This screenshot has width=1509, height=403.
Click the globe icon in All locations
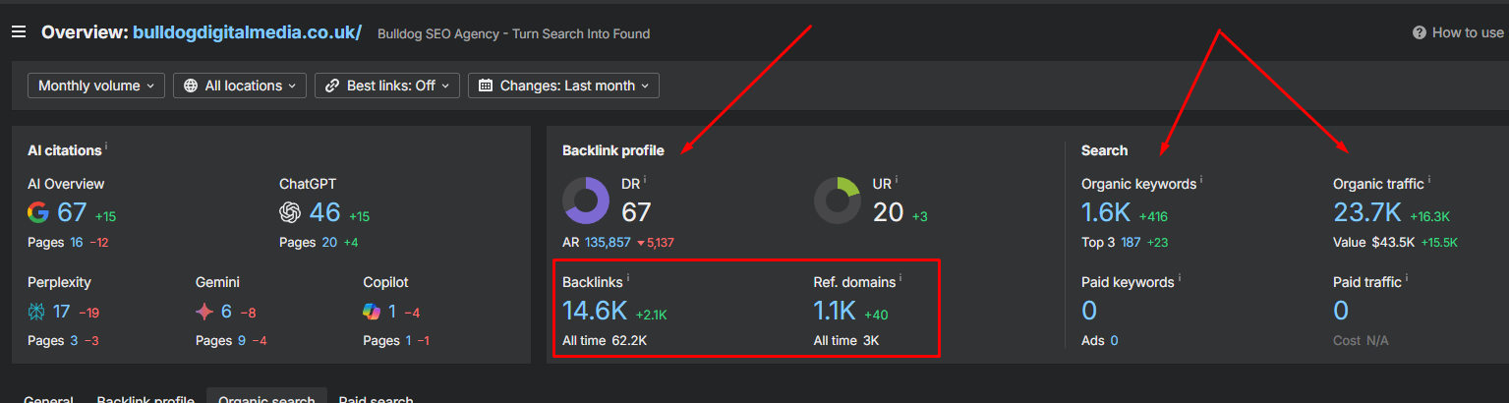pos(191,86)
